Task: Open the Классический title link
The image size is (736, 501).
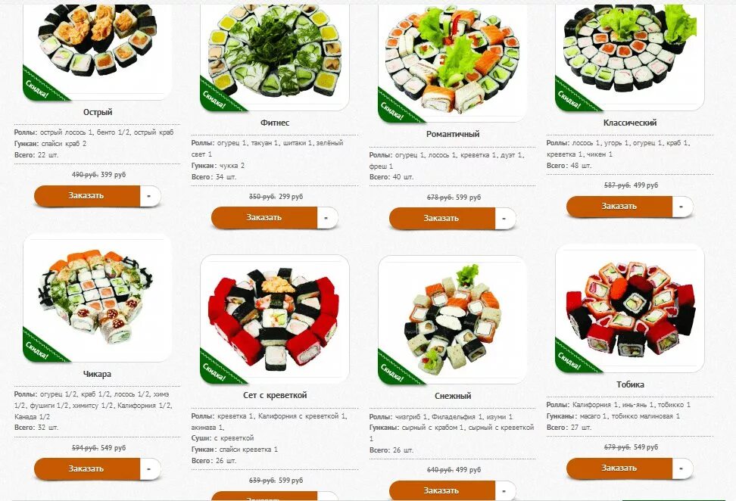Action: click(630, 123)
